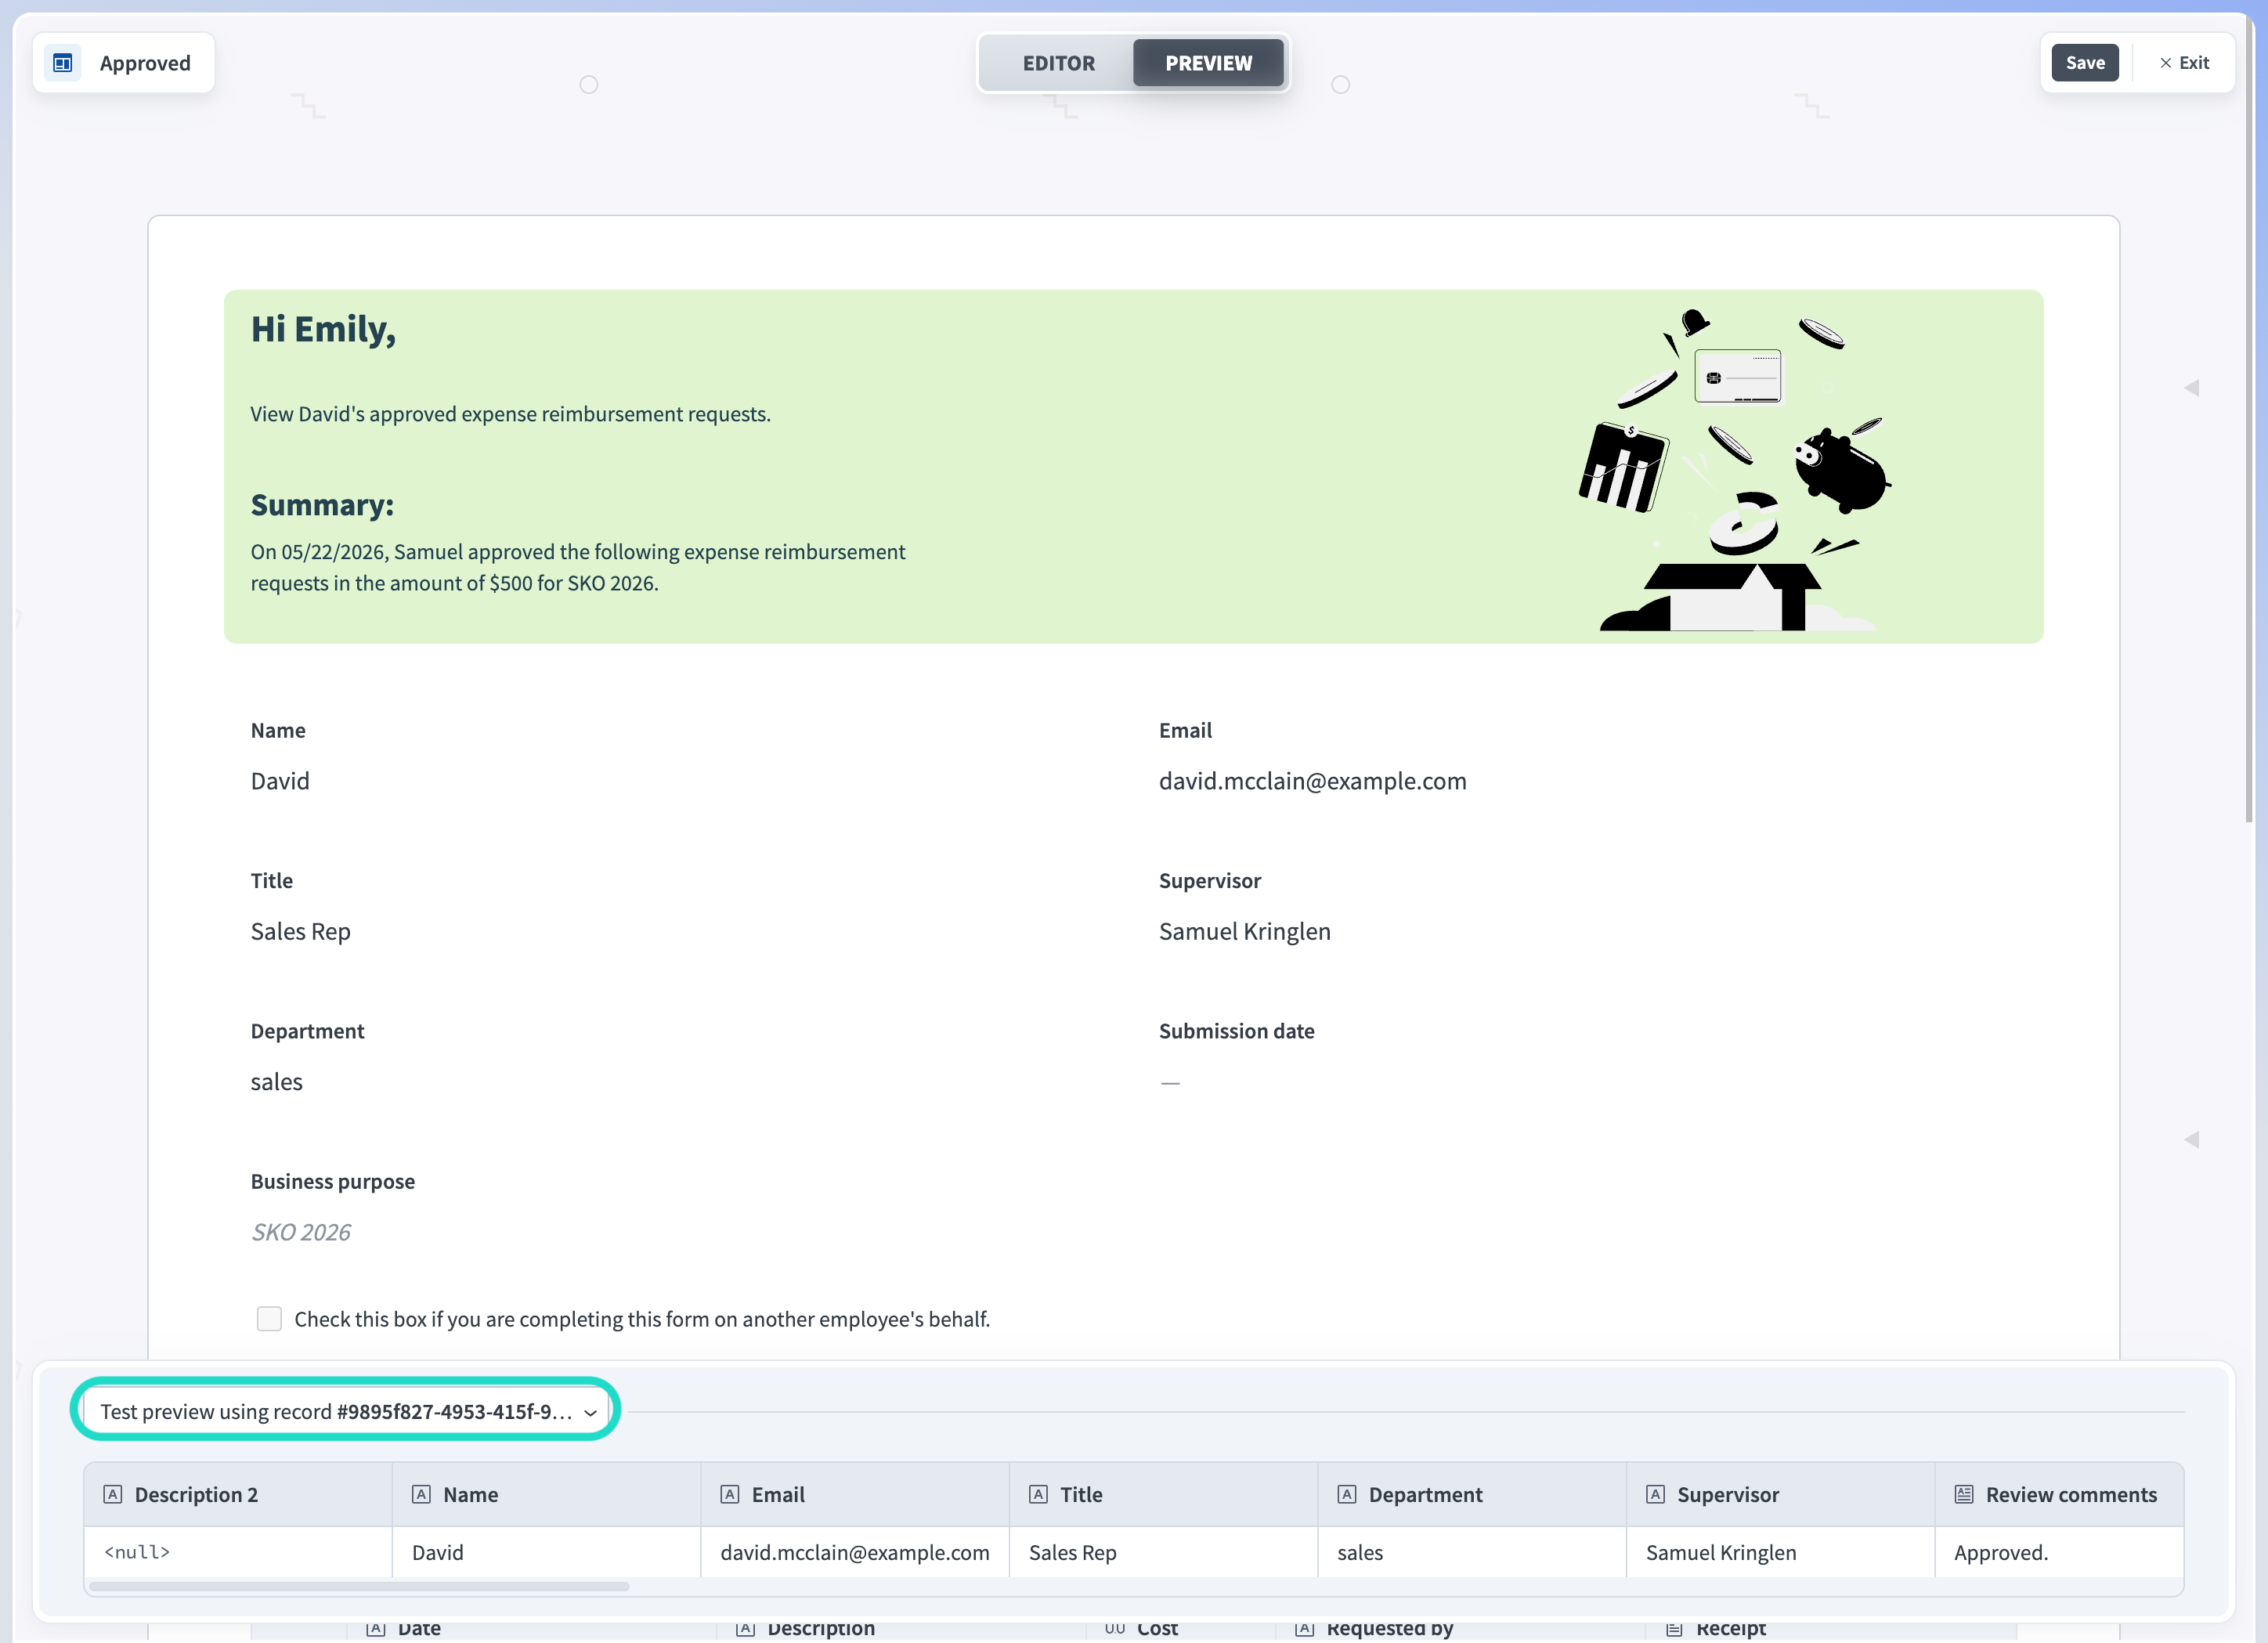Click the Approved page title label
This screenshot has width=2268, height=1643.
(145, 63)
